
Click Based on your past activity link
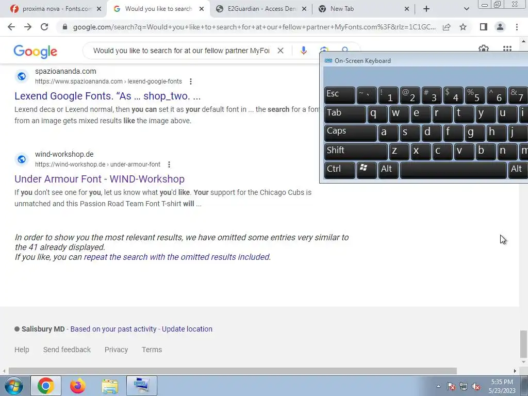[113, 329]
